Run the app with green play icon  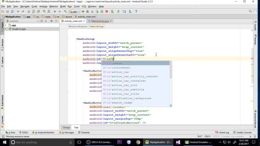point(83,11)
